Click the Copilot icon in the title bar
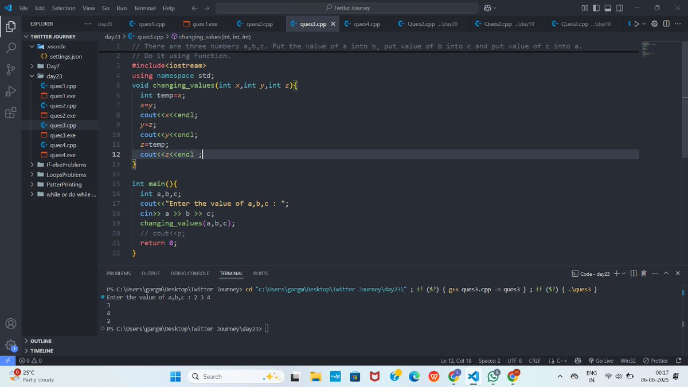This screenshot has height=387, width=688. [x=487, y=8]
